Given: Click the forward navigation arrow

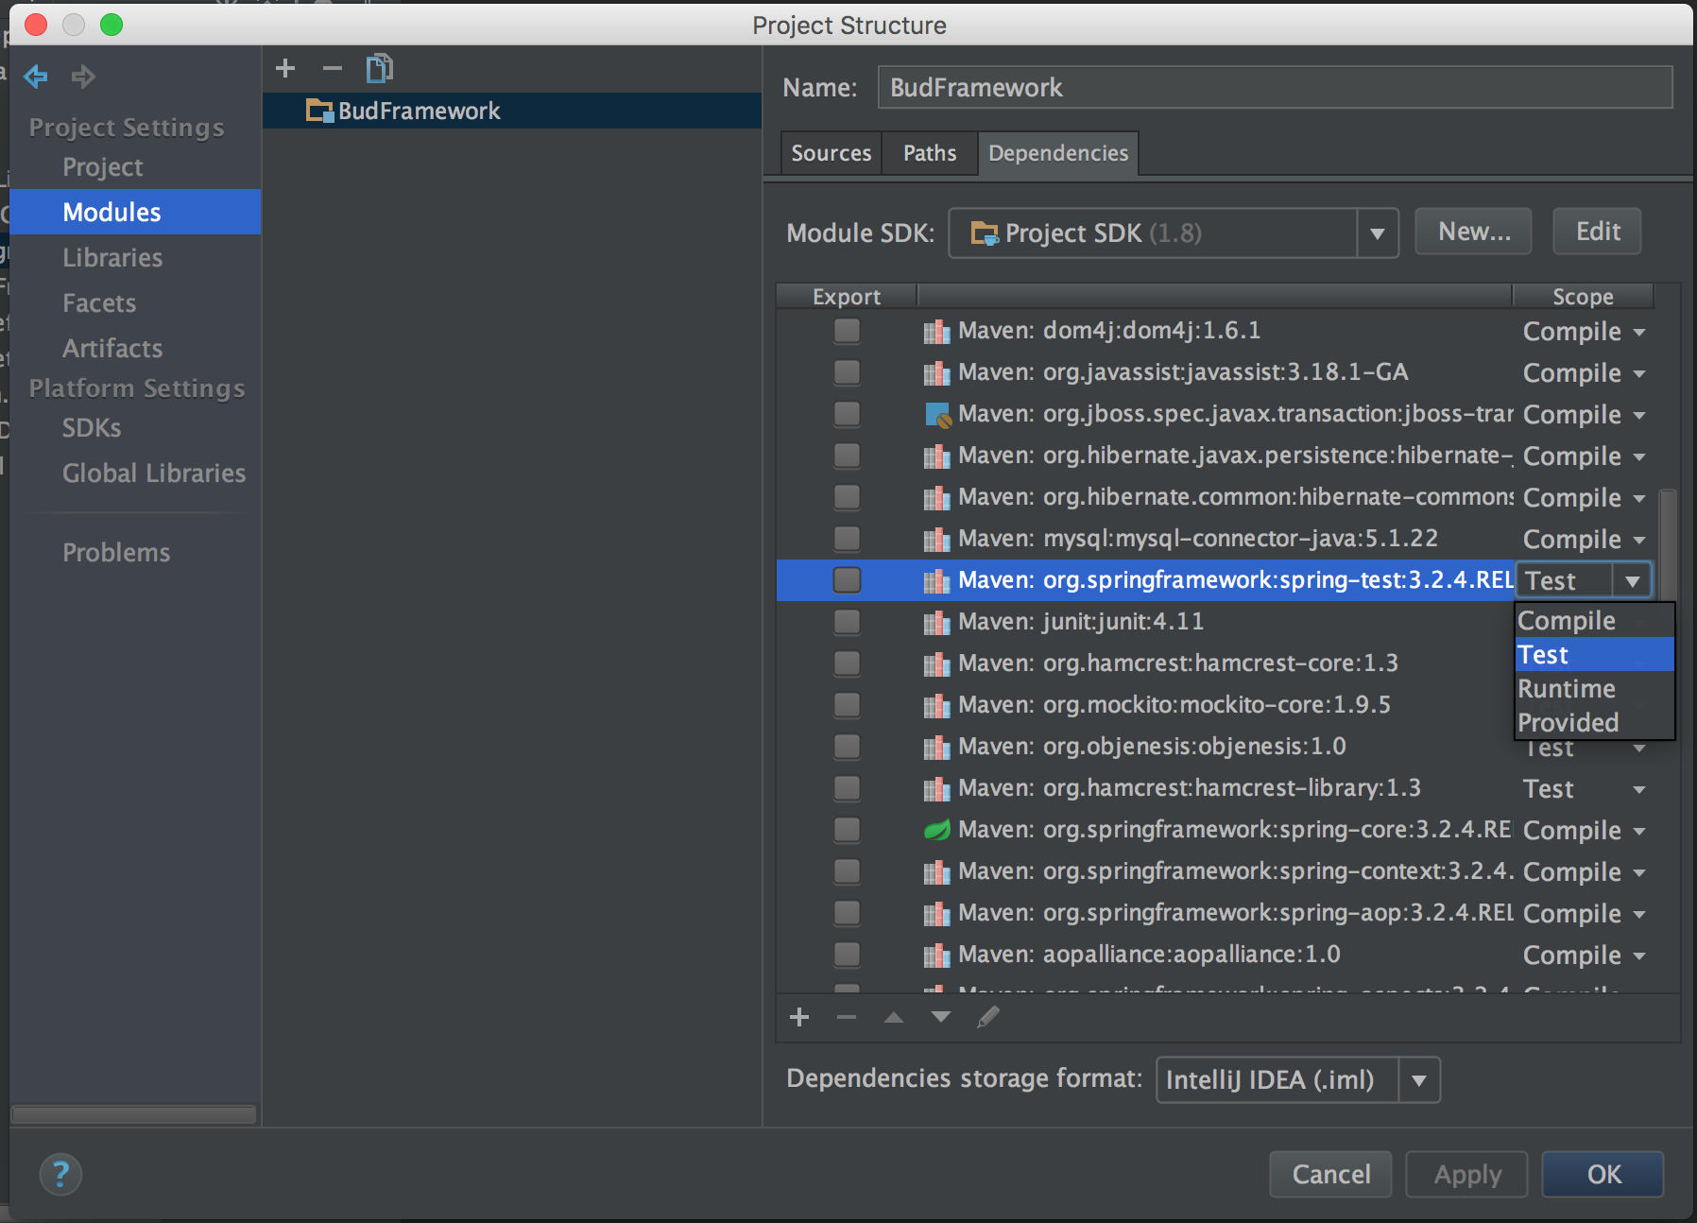Looking at the screenshot, I should 83,77.
